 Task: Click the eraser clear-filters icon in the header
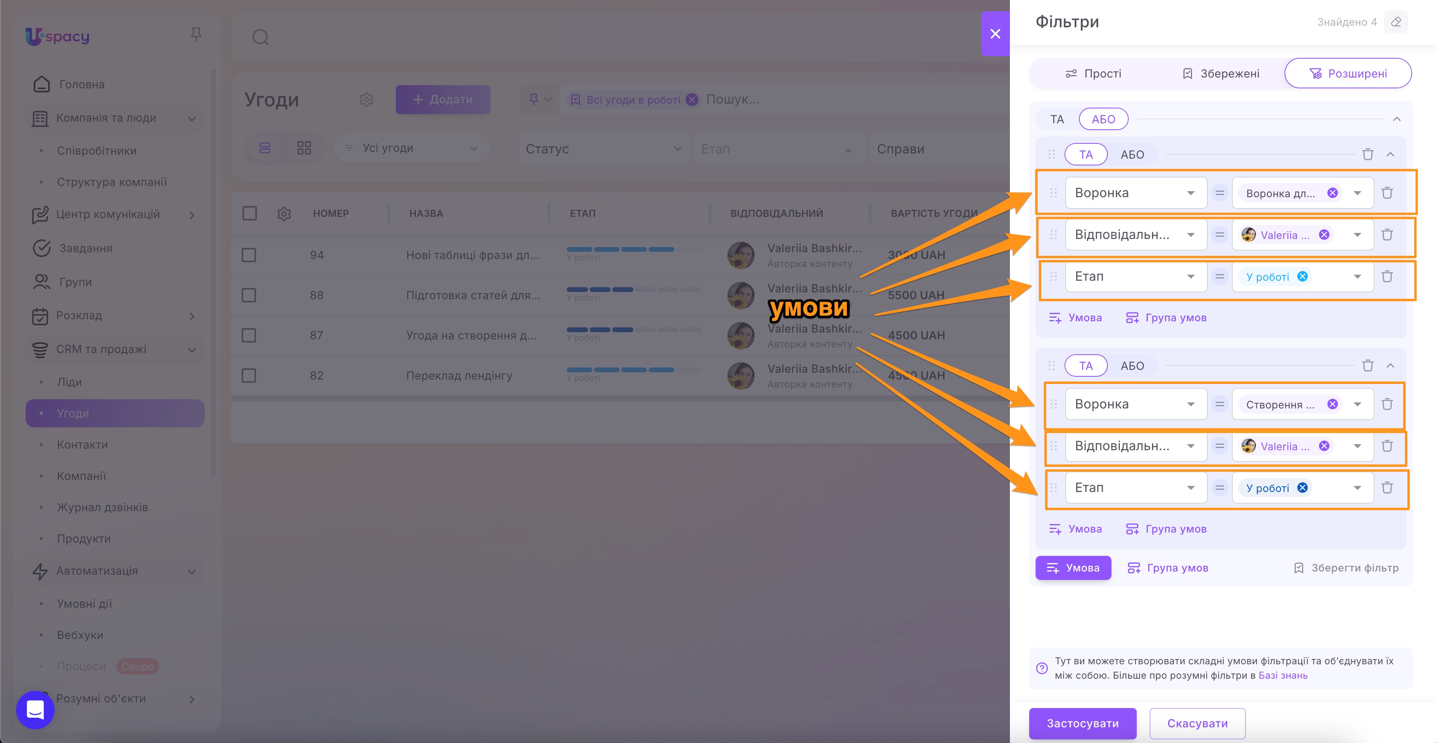(x=1396, y=22)
